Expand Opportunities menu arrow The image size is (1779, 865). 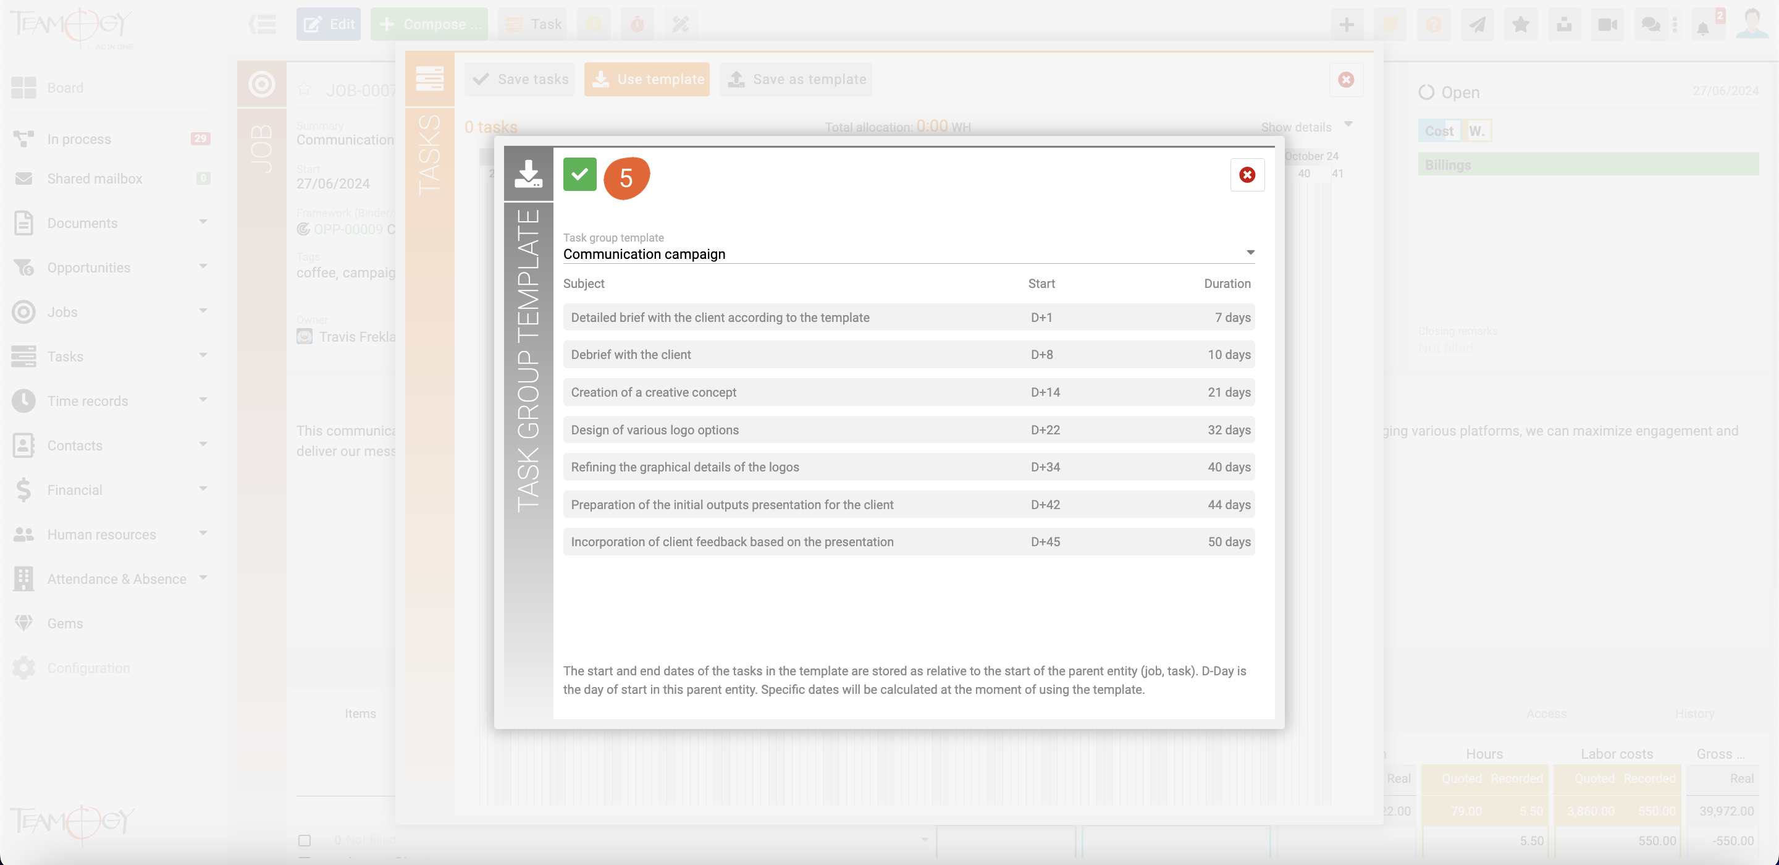pyautogui.click(x=203, y=266)
